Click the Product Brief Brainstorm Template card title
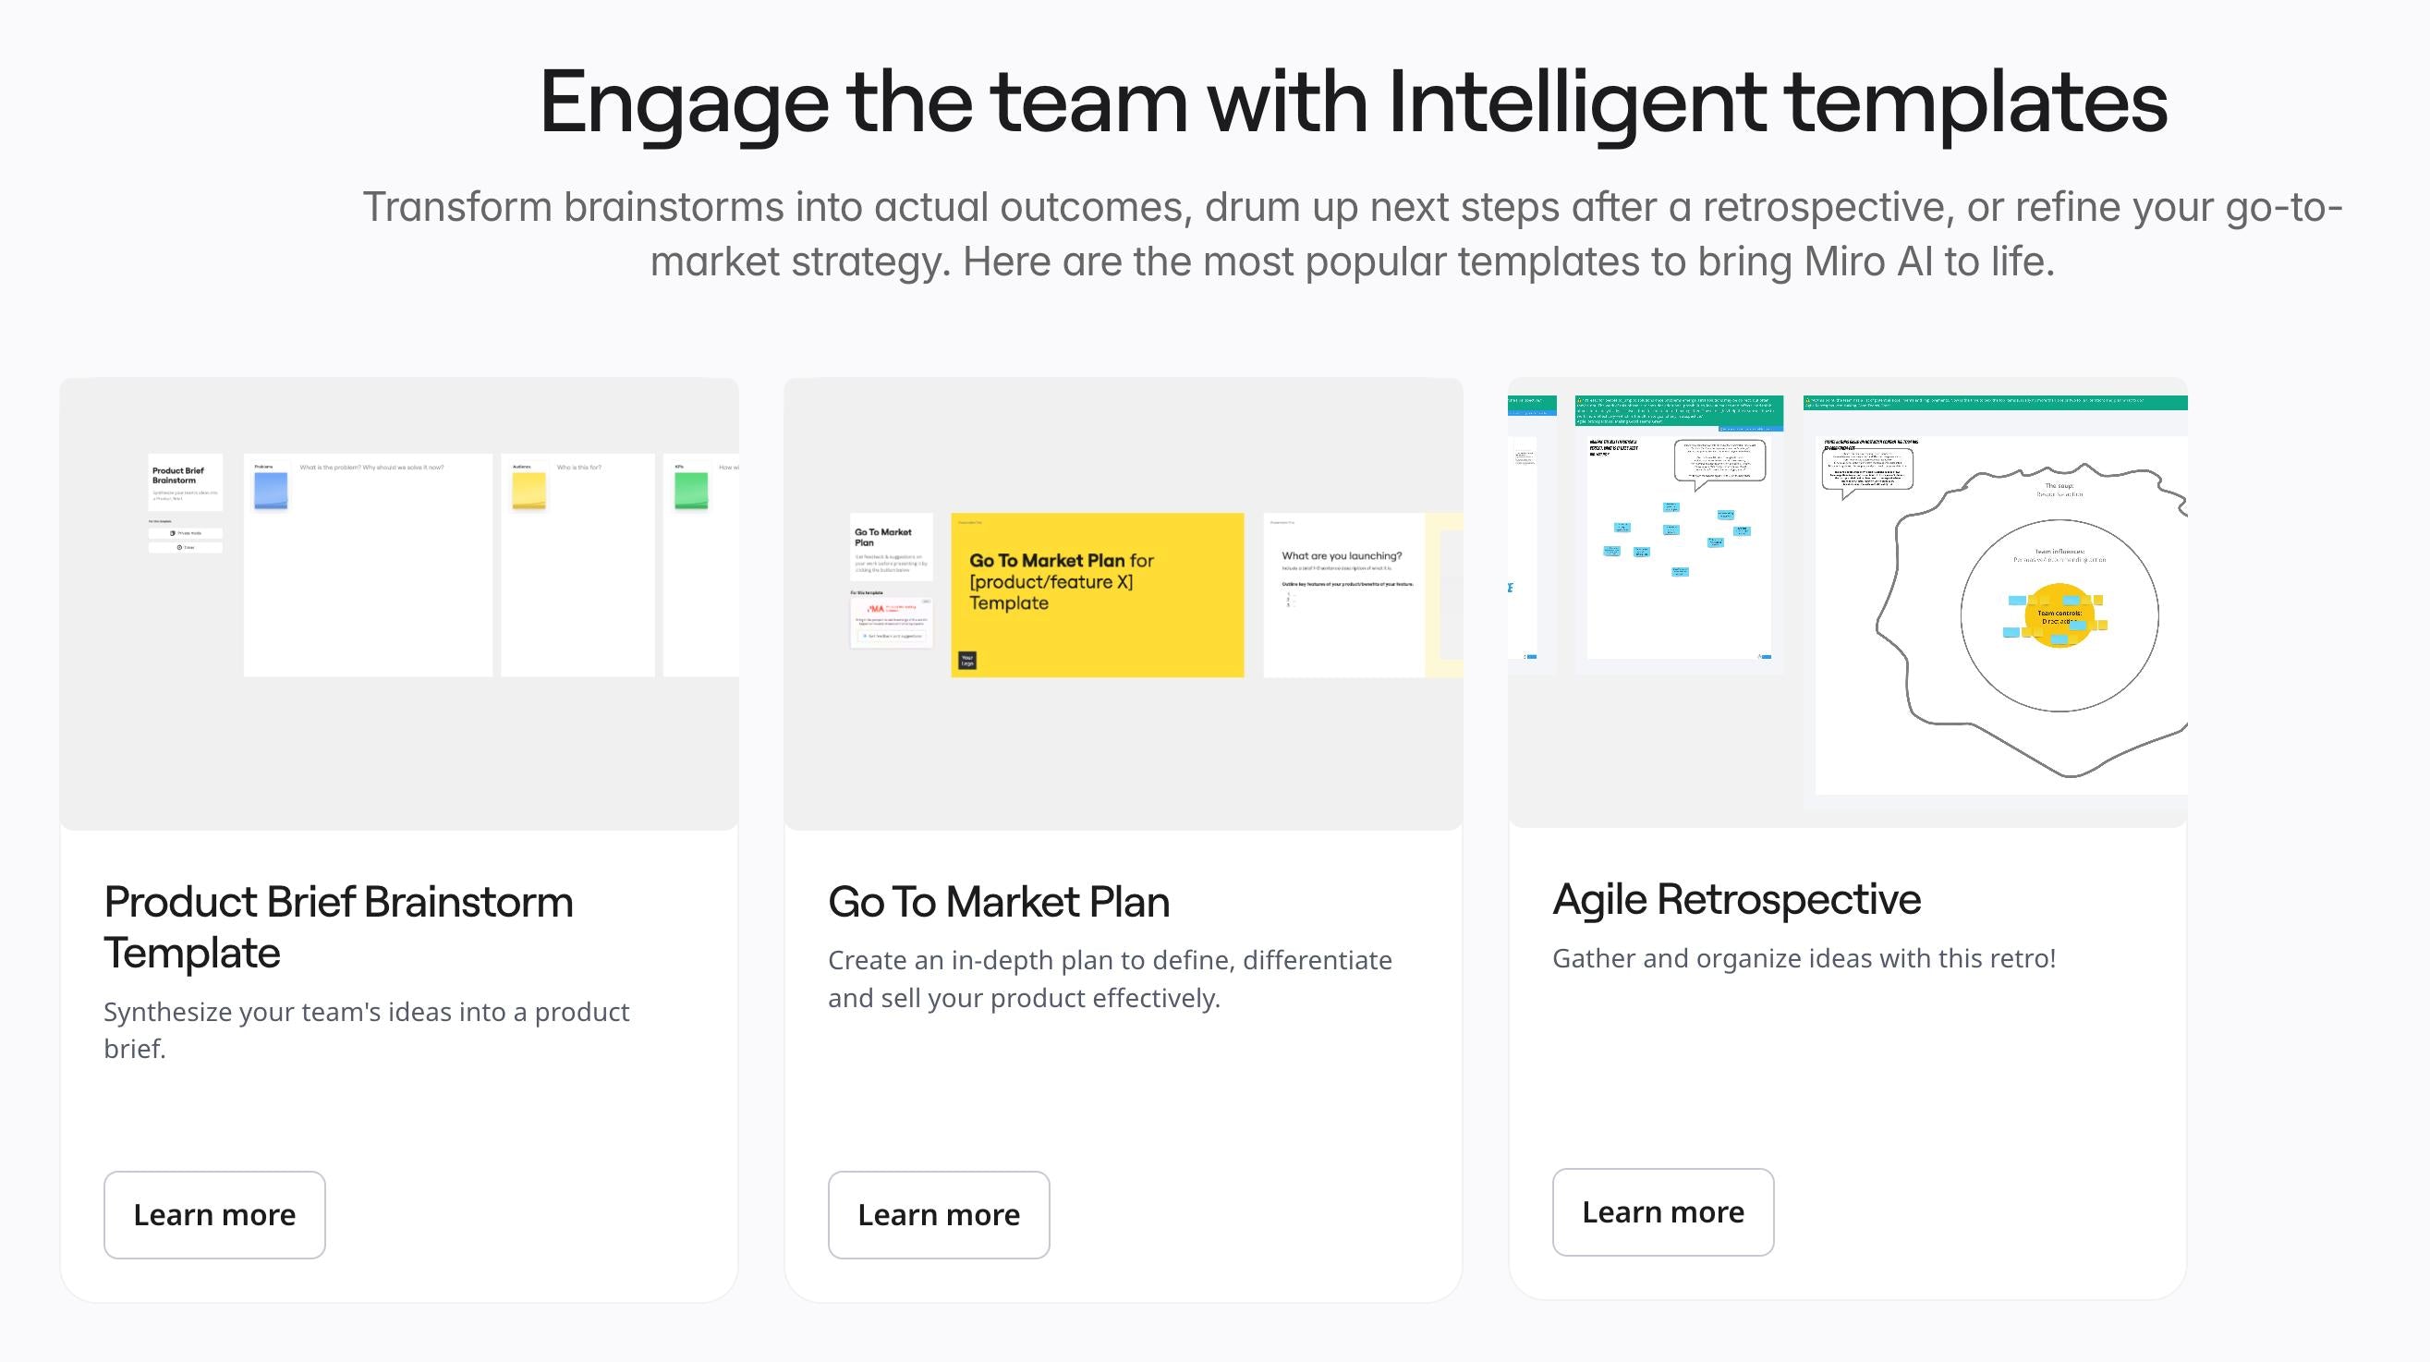 tap(339, 927)
